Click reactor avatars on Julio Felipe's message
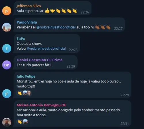144x129 pixels. point(27,93)
